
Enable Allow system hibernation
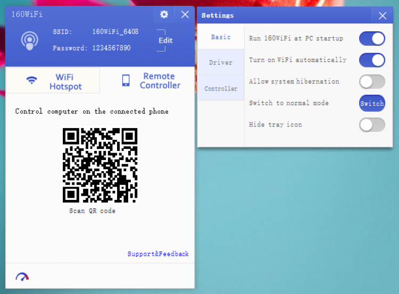372,82
